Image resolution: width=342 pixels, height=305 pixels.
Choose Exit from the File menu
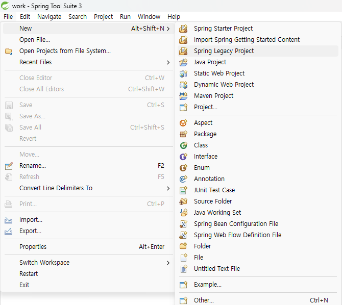(x=88, y=285)
